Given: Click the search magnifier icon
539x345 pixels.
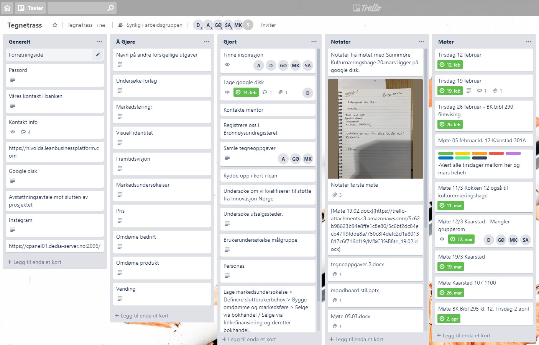Looking at the screenshot, I should [x=111, y=8].
